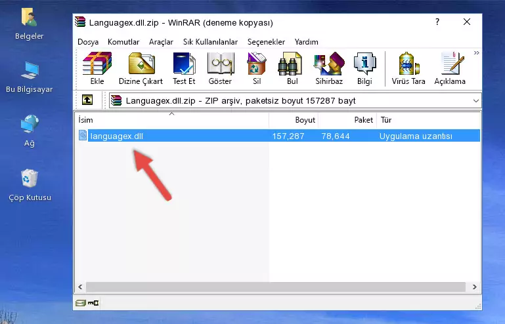Open the Bul (Find) tool
Screen dimensions: 505x324
[292, 68]
